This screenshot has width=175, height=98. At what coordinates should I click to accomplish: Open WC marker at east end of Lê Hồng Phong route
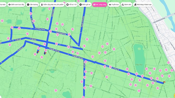69,35
